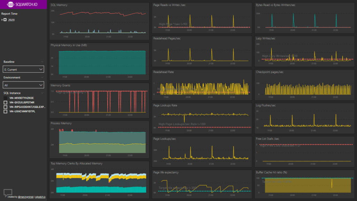Image resolution: width=357 pixels, height=201 pixels.
Task: Click the SQLWATCH.IO header title text
Action: pos(26,4)
